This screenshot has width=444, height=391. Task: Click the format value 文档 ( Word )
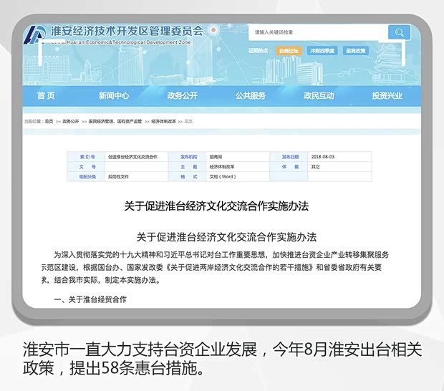click(x=223, y=177)
